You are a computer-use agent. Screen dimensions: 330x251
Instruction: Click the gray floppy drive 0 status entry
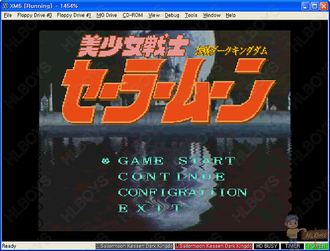click(134, 246)
